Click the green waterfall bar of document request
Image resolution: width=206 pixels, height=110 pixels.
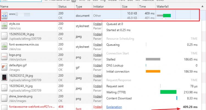pos(167,16)
